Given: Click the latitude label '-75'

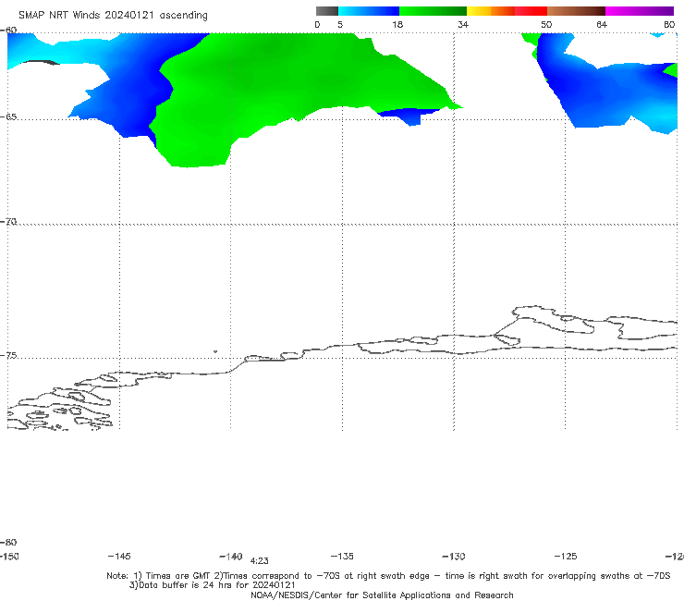Looking at the screenshot, I should [8, 356].
